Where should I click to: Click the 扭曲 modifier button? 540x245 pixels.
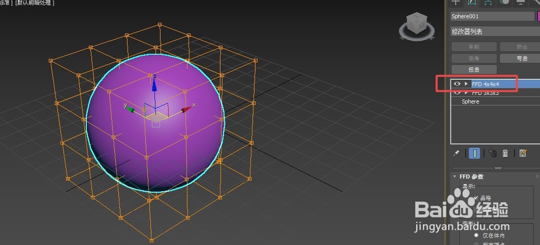474,70
